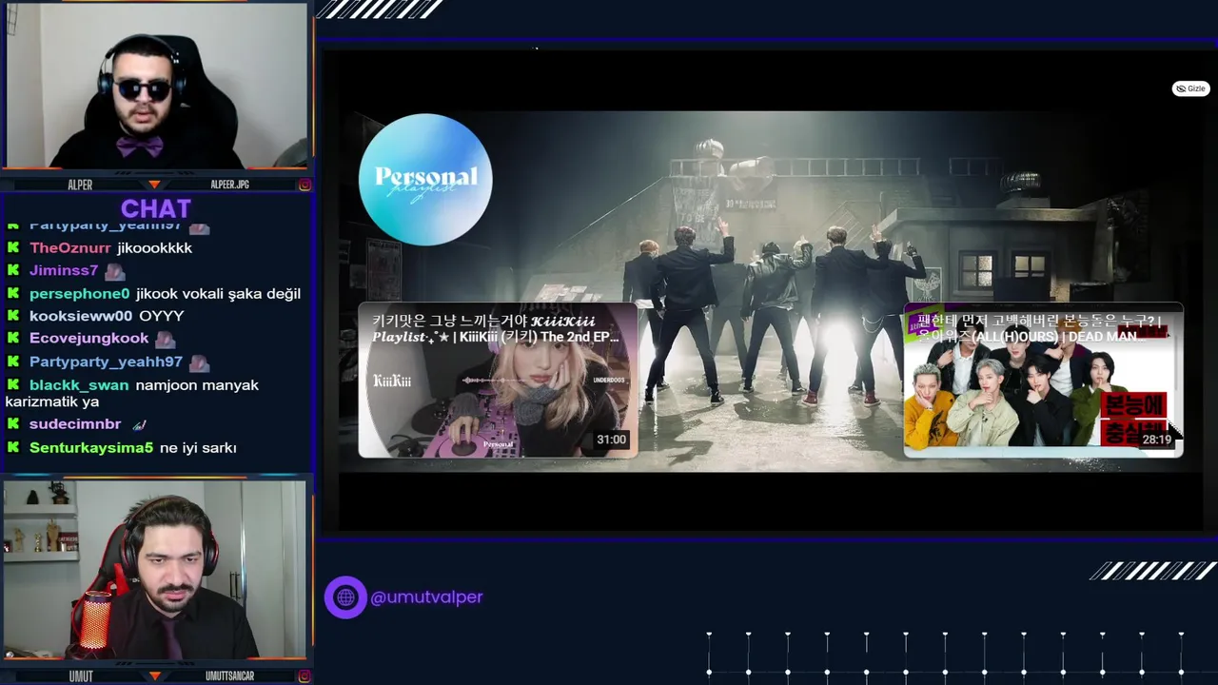Select username Senturkaysima5 in chat
1218x685 pixels.
91,447
